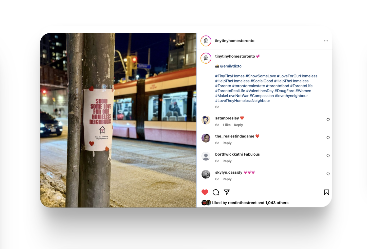Image resolution: width=367 pixels, height=249 pixels.
Task: Click the street pole poster photo
Action: pos(118,120)
